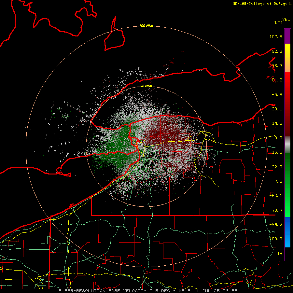This screenshot has height=293, width=293.
Task: Click the 107.8 velocity scale value
Action: coord(276,36)
